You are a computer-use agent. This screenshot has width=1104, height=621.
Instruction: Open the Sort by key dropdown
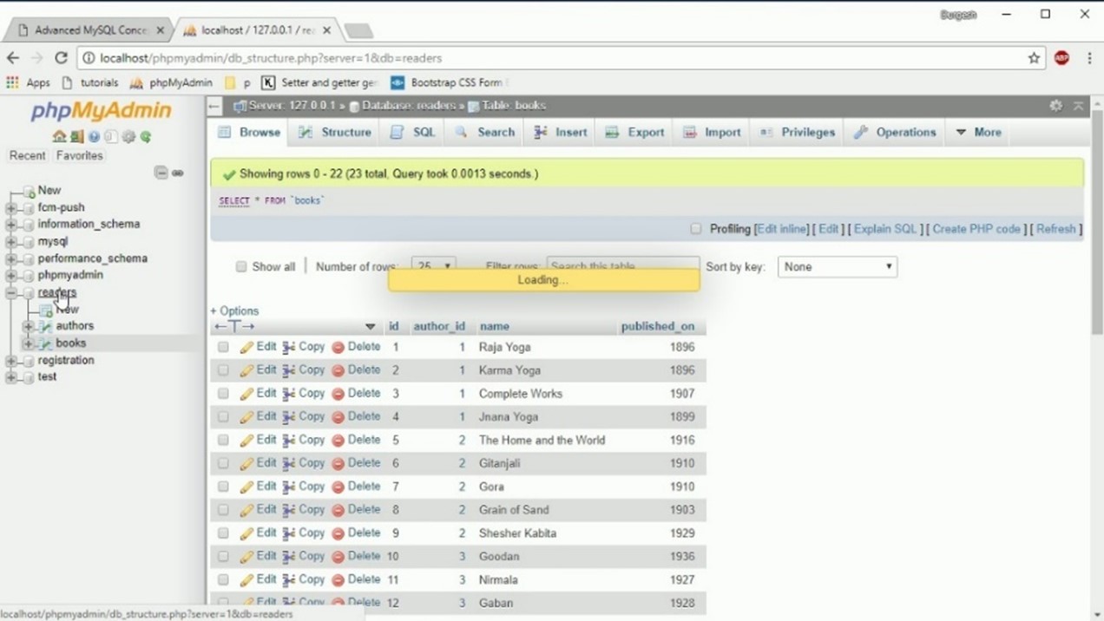[x=837, y=267]
